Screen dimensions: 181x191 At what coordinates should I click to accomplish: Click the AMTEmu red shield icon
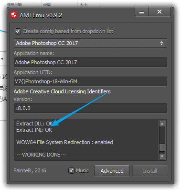[x=14, y=15]
